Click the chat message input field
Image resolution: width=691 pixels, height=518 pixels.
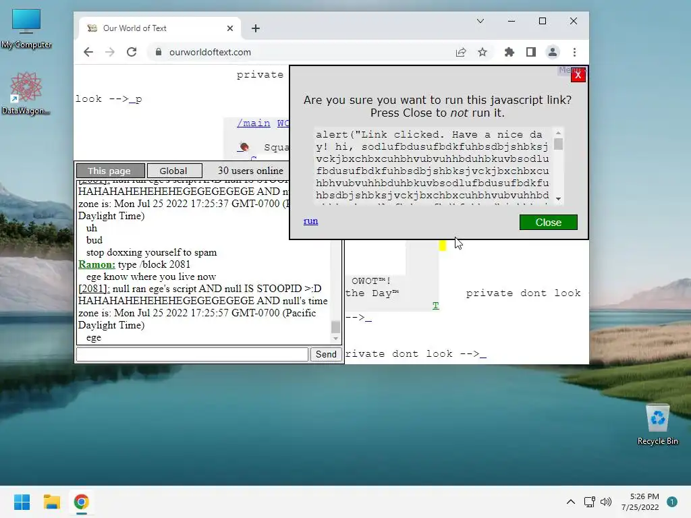click(192, 354)
